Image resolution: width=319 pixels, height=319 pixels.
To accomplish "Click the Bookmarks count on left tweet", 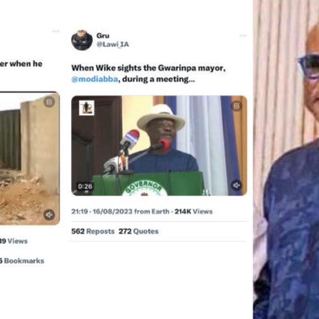I will click(x=22, y=261).
